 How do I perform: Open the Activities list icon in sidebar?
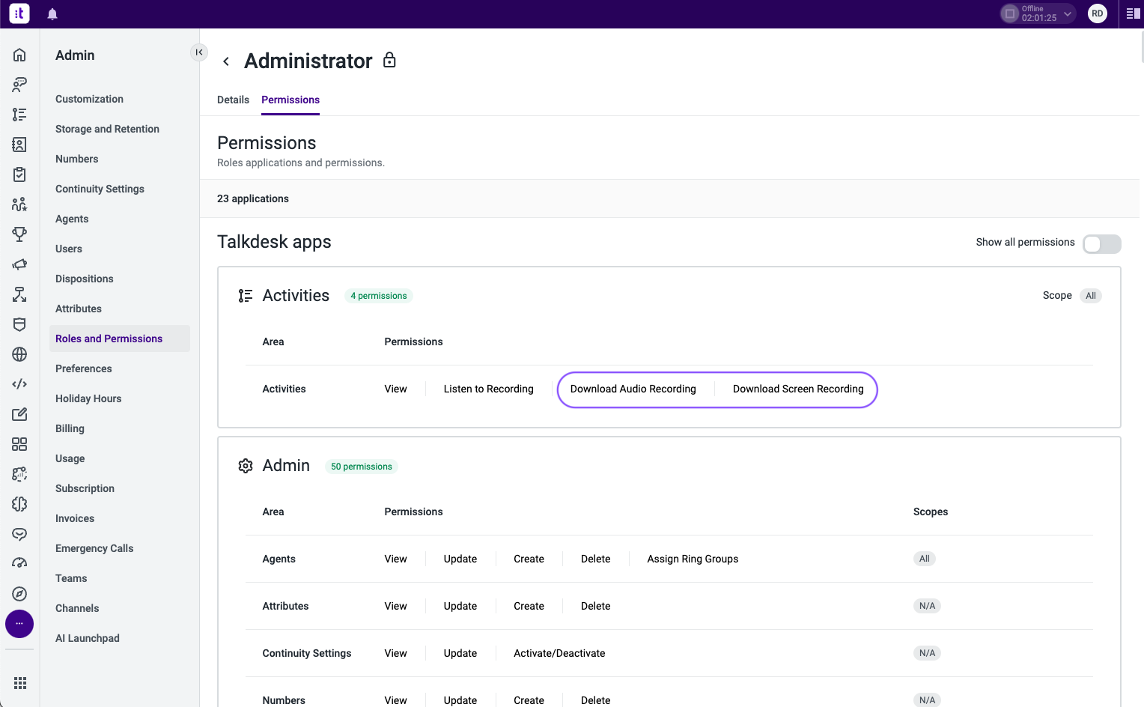(19, 115)
